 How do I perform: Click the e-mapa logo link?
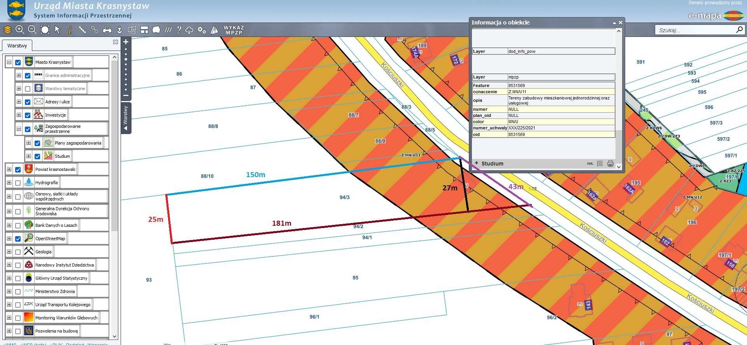716,16
